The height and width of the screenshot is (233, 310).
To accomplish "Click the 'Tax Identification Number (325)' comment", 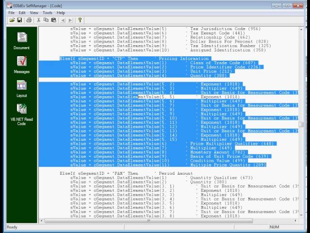I will 231,46.
